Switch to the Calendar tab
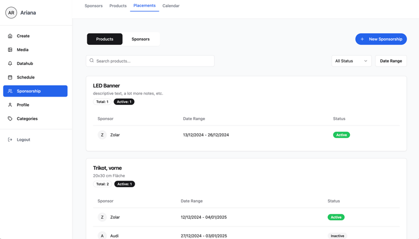This screenshot has height=239, width=419. [171, 5]
